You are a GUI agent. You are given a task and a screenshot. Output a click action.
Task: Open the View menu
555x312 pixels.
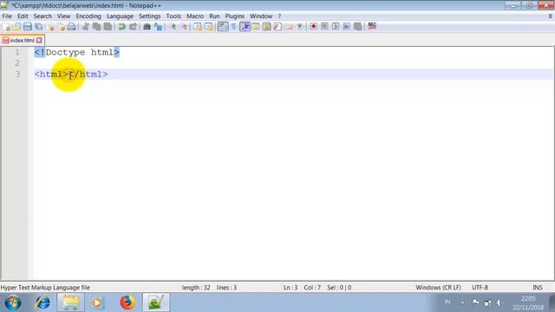tap(63, 16)
